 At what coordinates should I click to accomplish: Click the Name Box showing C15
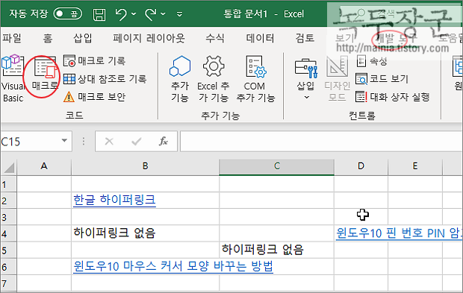(30, 142)
